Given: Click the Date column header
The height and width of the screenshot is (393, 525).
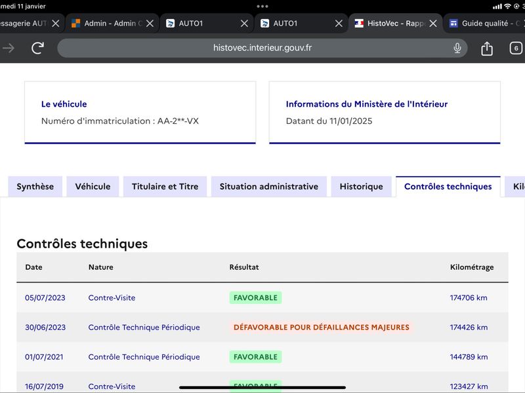Looking at the screenshot, I should coord(34,267).
